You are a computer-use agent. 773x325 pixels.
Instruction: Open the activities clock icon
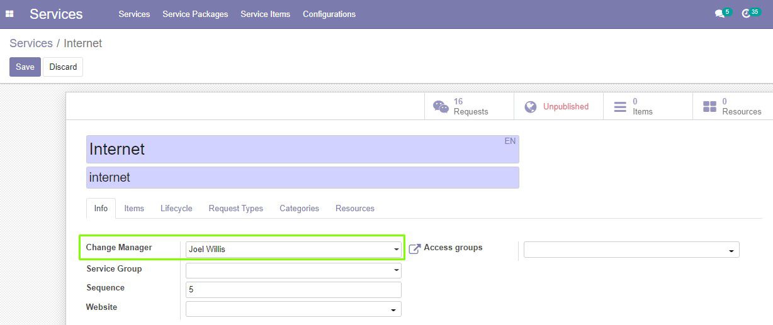pos(746,14)
